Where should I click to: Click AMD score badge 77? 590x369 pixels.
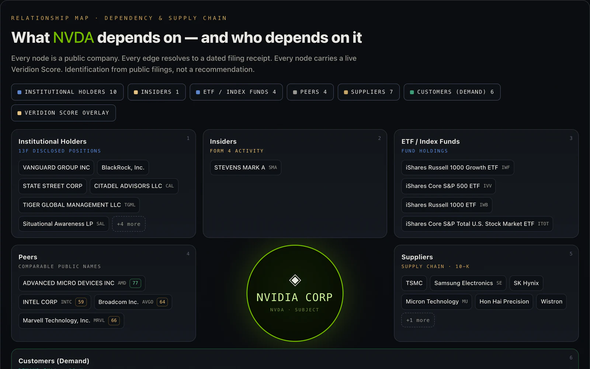135,283
